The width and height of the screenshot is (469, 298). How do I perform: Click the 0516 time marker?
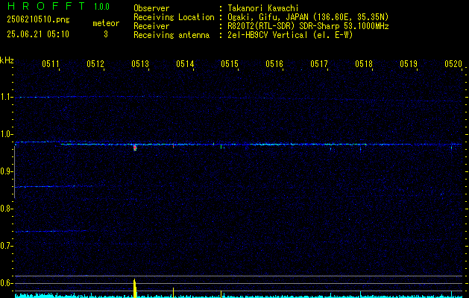tap(274, 63)
